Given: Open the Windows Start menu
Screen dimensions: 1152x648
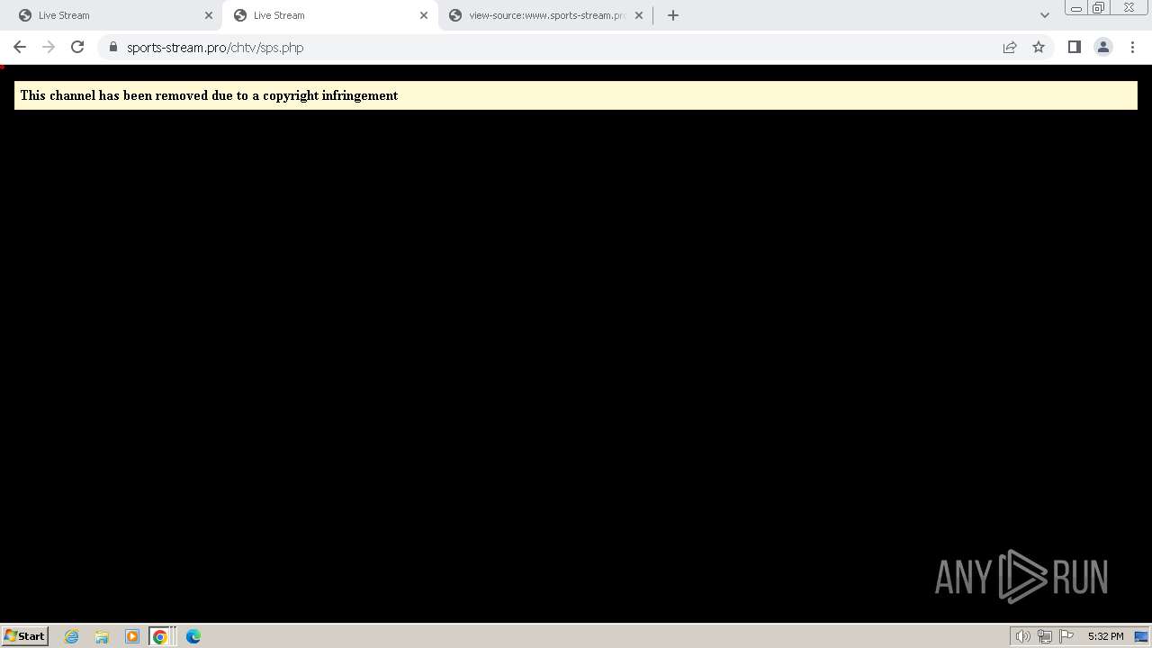Looking at the screenshot, I should 25,636.
